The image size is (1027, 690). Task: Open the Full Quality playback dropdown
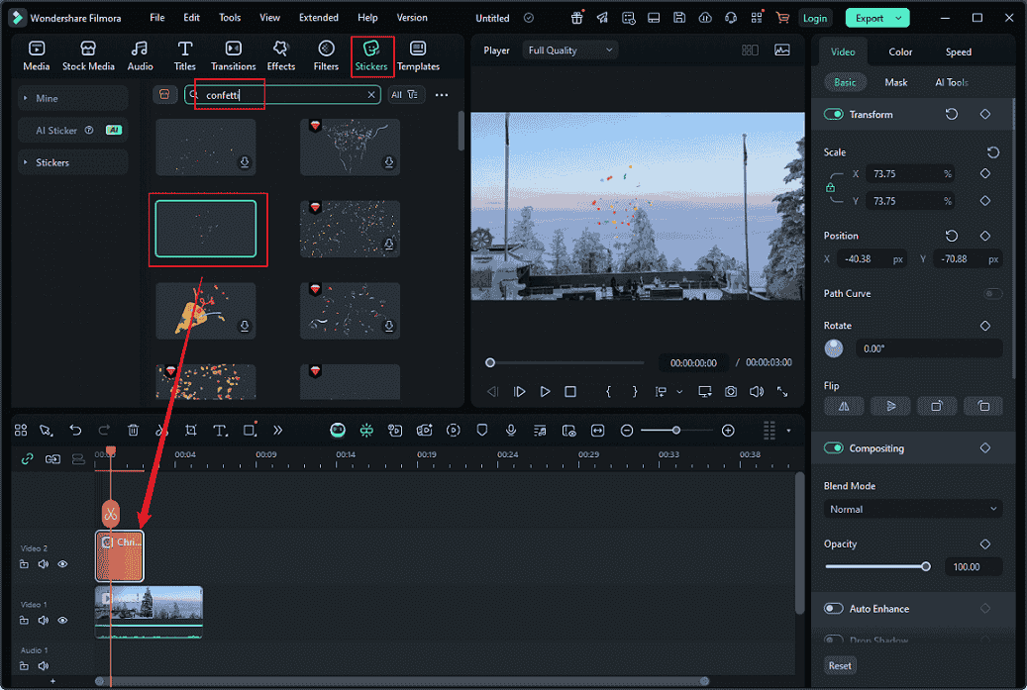point(569,49)
